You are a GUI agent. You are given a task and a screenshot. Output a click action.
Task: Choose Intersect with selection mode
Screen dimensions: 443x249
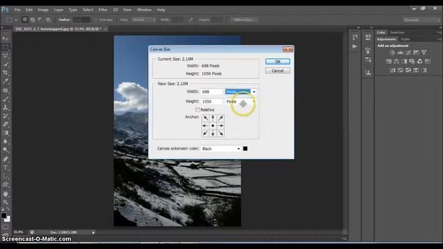coord(48,19)
